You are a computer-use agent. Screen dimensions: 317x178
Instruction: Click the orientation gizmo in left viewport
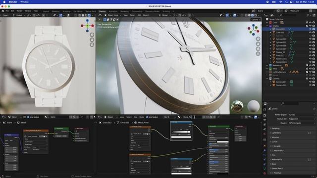(87, 26)
